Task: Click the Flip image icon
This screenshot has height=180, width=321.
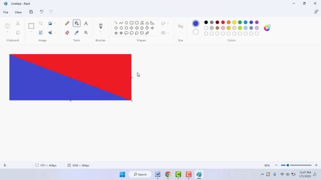Action: (50, 32)
